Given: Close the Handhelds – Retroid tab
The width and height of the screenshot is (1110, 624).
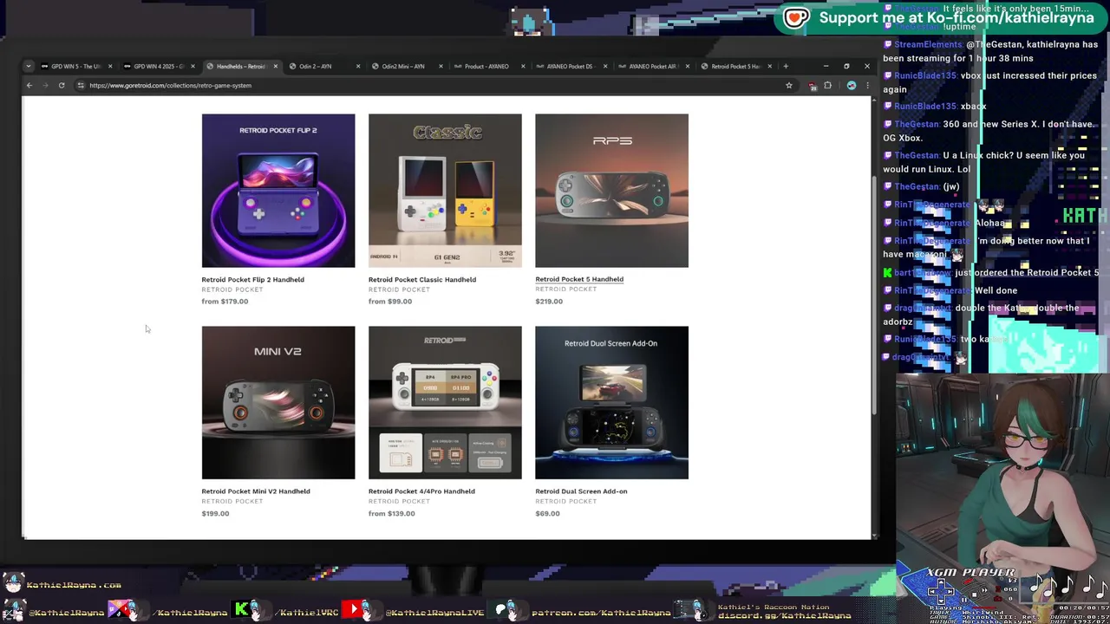Looking at the screenshot, I should (276, 66).
